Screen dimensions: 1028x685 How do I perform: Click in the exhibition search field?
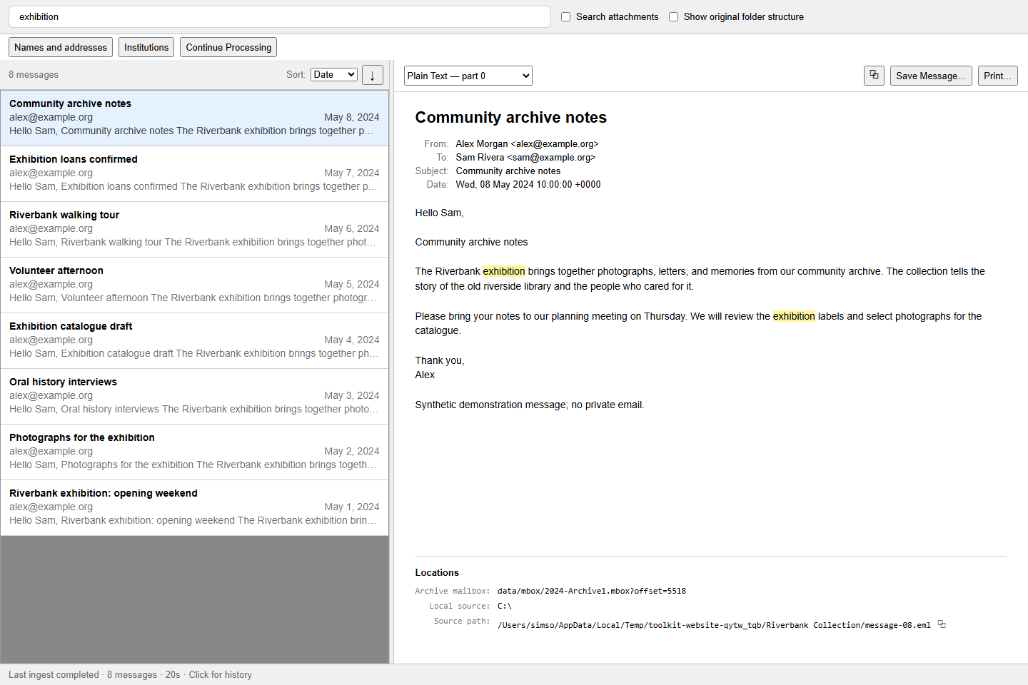click(x=280, y=16)
